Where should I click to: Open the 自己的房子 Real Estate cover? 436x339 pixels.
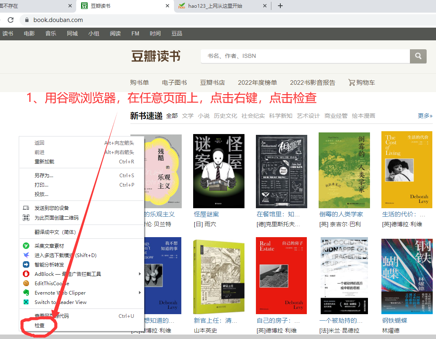(282, 275)
